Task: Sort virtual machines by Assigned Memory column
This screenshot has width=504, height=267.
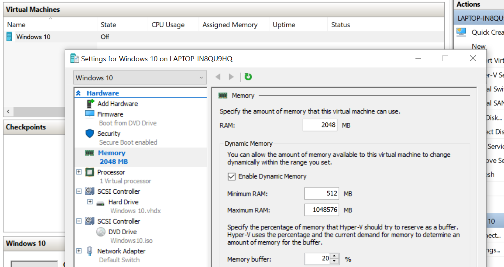Action: pyautogui.click(x=230, y=25)
